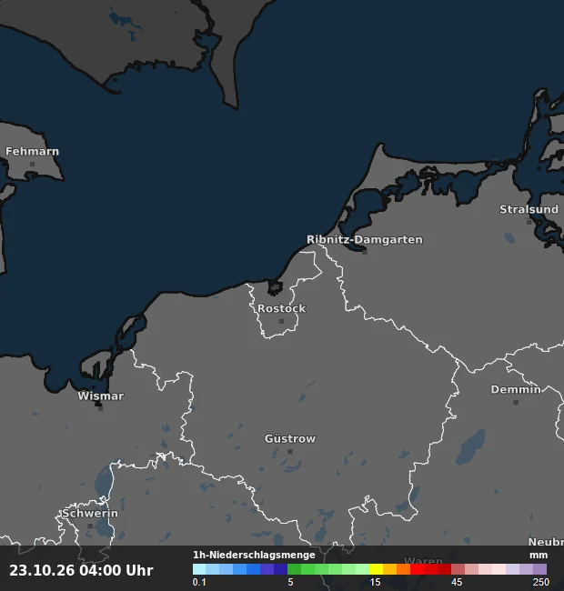564x591 pixels.
Task: Click the Stralsund city label
Action: [529, 209]
